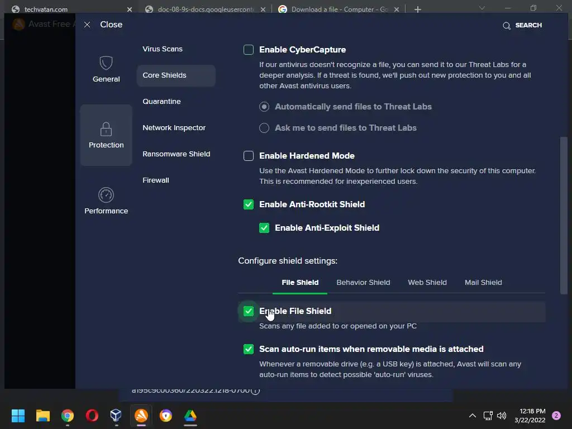Show hidden system tray icons
The height and width of the screenshot is (429, 572).
tap(473, 416)
